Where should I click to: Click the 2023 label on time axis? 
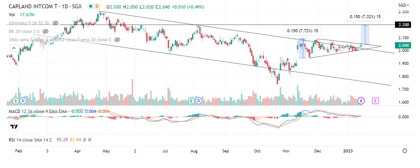[348, 151]
